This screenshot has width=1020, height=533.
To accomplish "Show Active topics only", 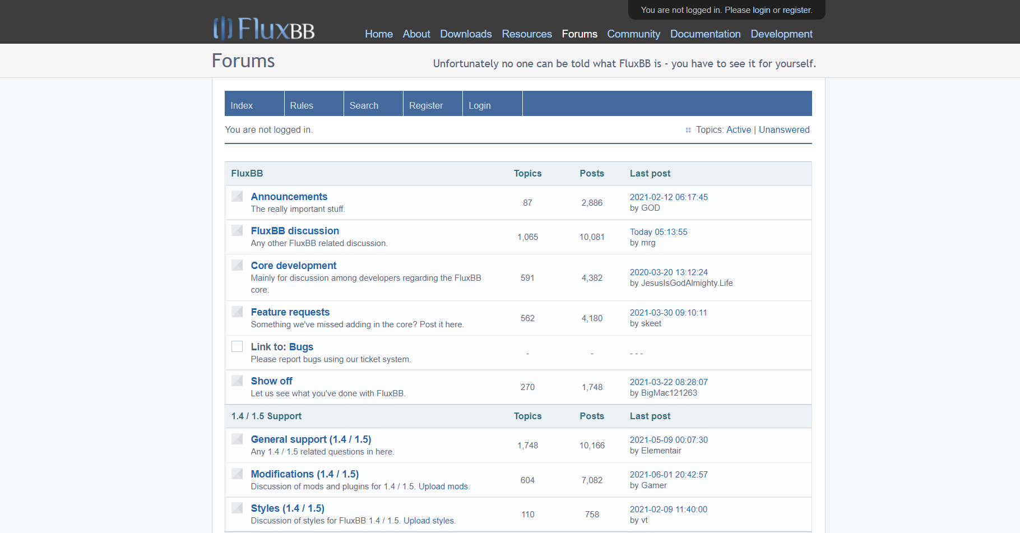I will coord(739,129).
